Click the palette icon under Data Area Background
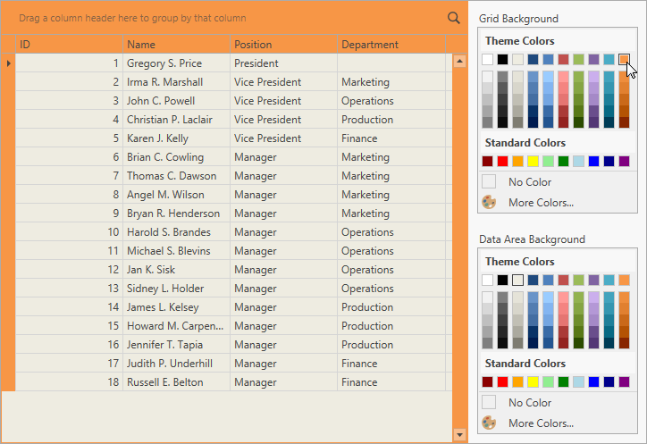The image size is (647, 444). point(489,423)
